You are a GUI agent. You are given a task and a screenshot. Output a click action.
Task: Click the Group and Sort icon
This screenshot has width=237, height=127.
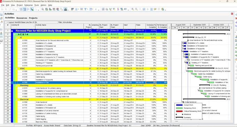[x=91, y=9]
